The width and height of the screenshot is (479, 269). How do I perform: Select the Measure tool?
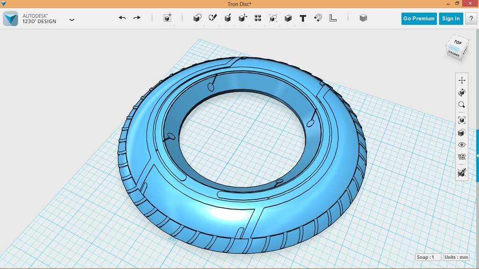click(333, 18)
